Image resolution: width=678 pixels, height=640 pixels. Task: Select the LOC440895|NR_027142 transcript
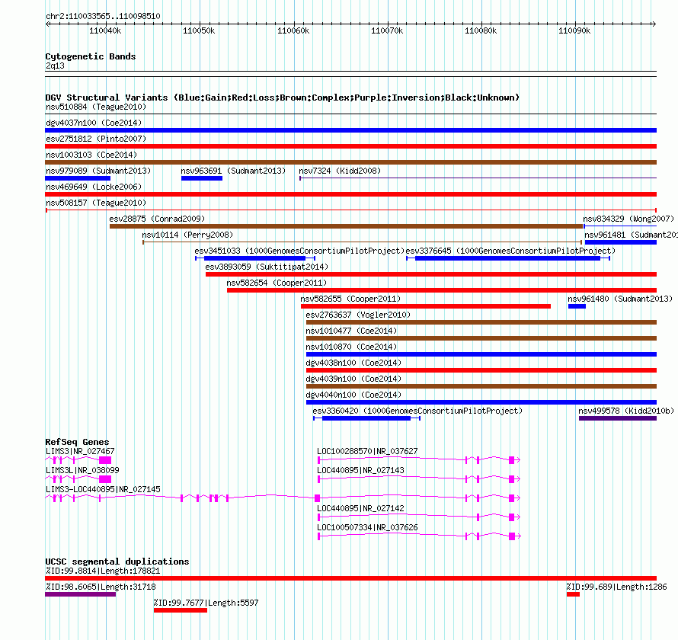419,517
